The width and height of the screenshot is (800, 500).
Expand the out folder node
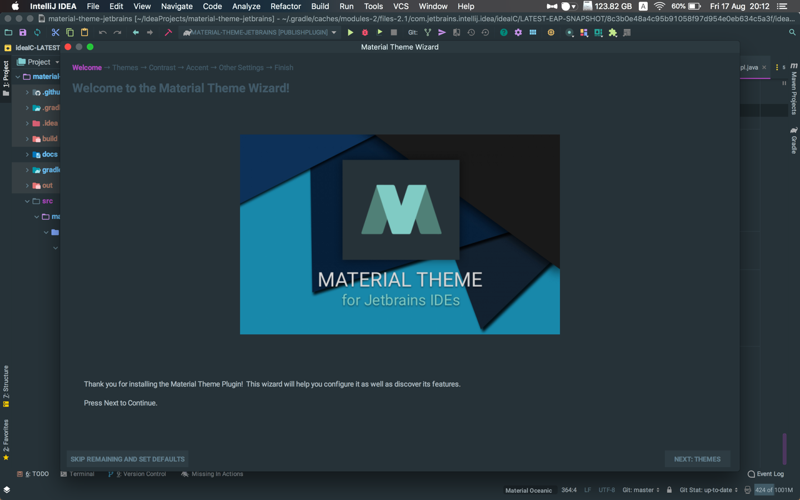pyautogui.click(x=27, y=186)
